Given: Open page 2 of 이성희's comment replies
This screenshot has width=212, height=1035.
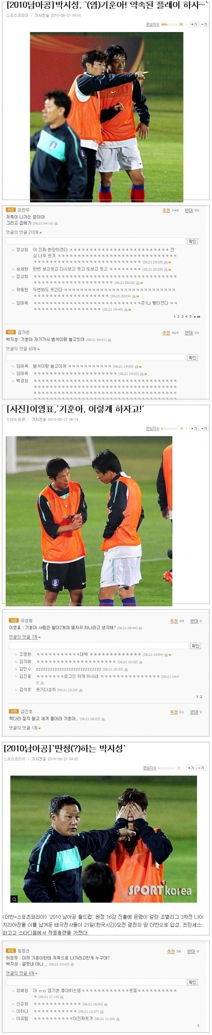Looking at the screenshot, I should [x=201, y=696].
